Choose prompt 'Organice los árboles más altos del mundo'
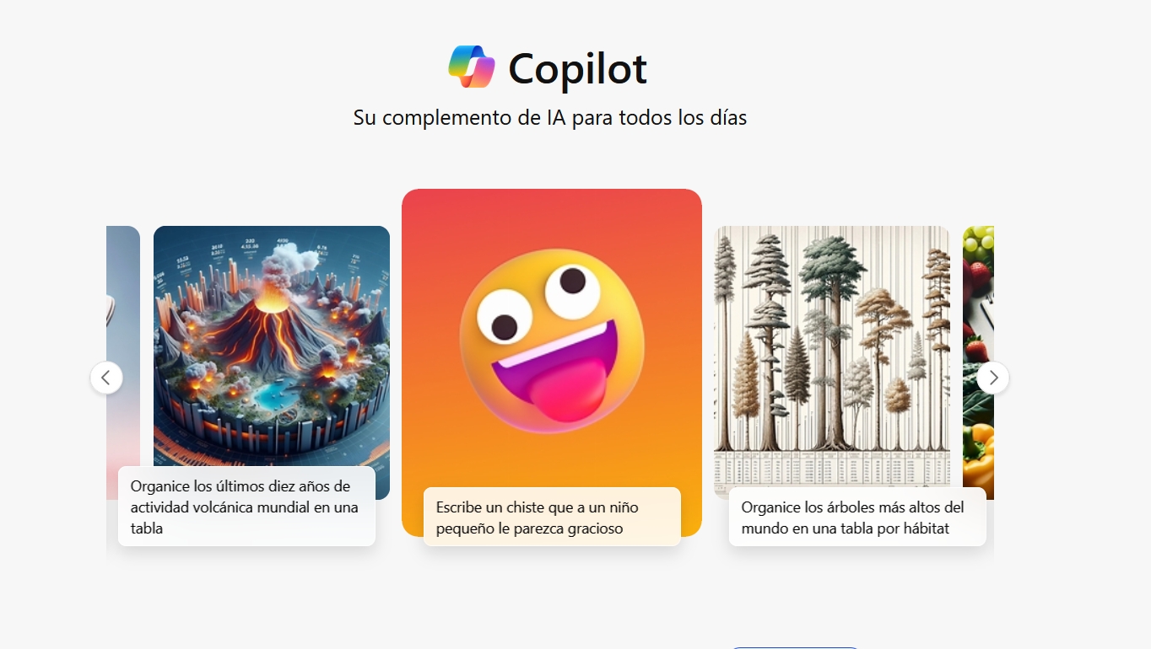The width and height of the screenshot is (1151, 649). coord(857,518)
